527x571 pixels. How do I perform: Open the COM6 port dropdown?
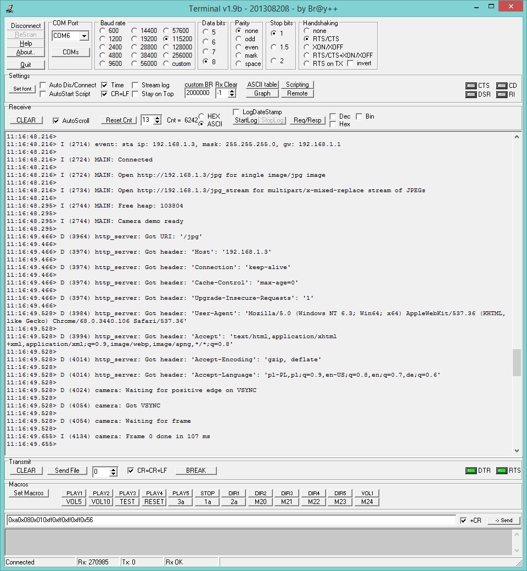pos(84,36)
